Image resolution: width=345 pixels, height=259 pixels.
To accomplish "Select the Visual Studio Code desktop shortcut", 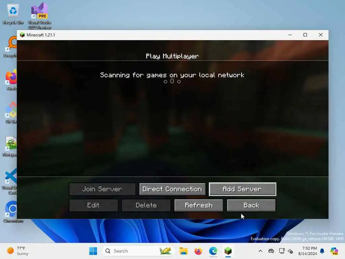I will coord(9,181).
